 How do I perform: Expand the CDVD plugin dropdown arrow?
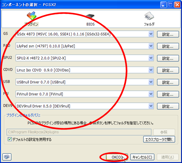point(151,70)
